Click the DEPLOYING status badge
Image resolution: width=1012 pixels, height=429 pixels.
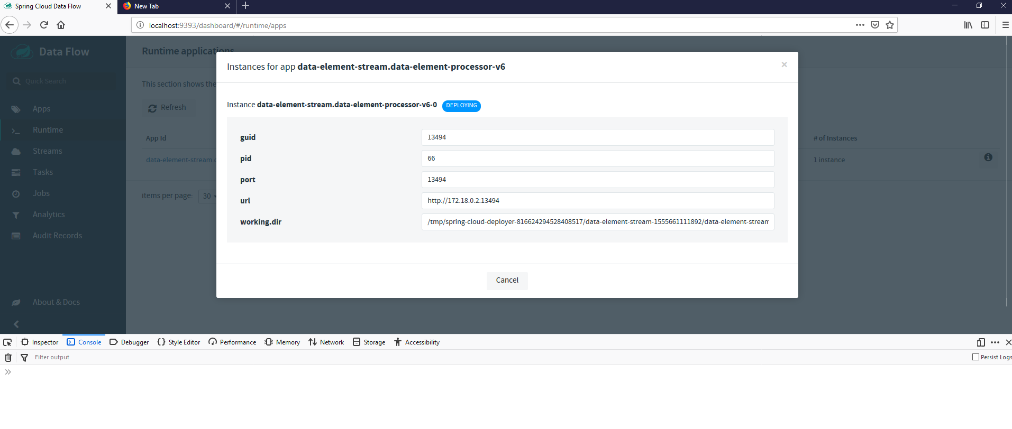(x=461, y=106)
